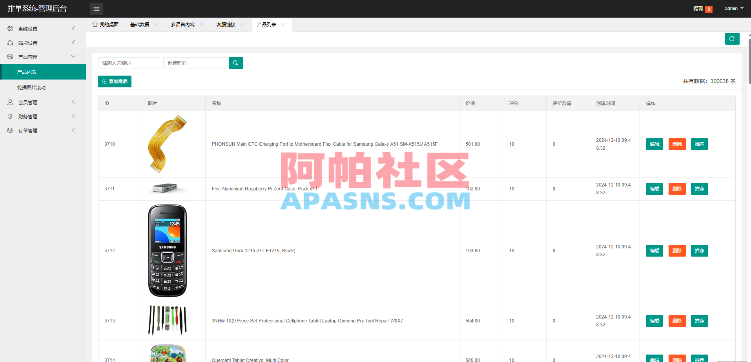751x362 pixels.
Task: Click the 编辑 button for product 3710
Action: click(x=654, y=144)
